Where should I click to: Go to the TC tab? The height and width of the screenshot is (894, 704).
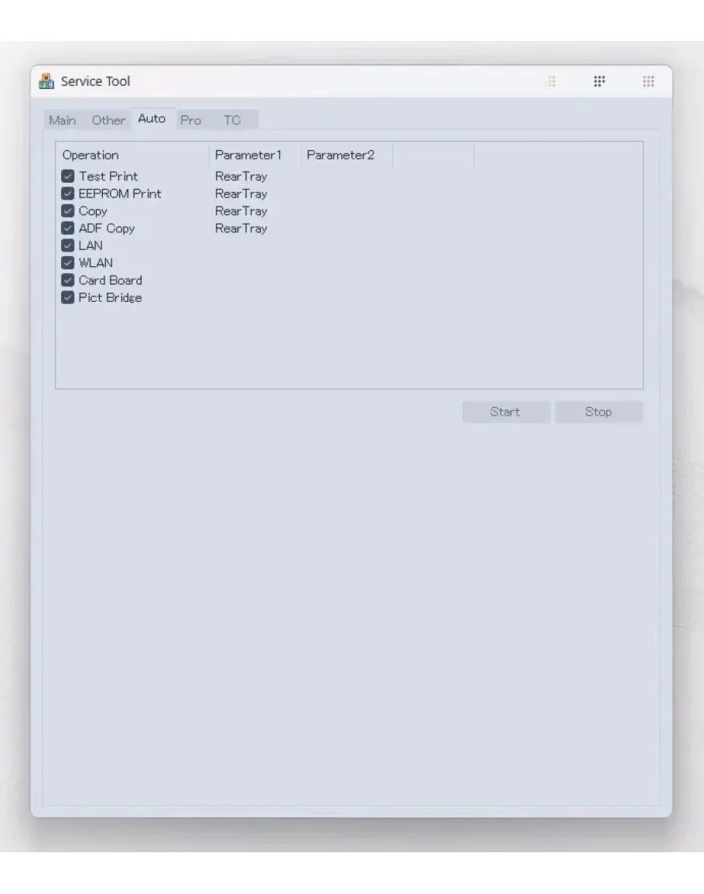(232, 120)
